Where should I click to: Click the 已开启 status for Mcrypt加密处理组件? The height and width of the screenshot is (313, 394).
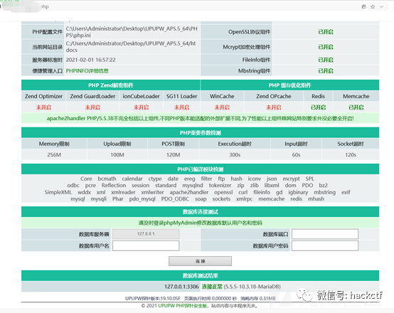point(326,47)
